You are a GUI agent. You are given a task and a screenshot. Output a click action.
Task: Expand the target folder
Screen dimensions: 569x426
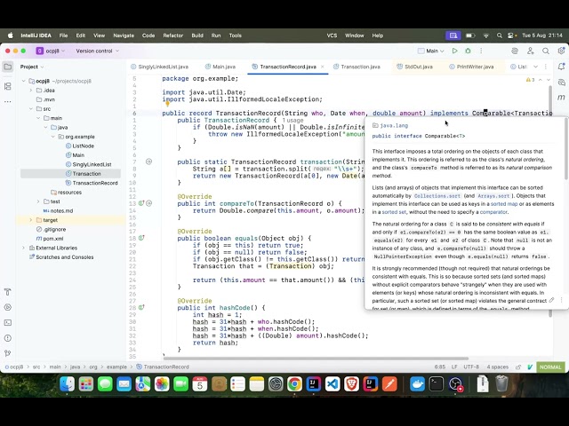pos(31,220)
